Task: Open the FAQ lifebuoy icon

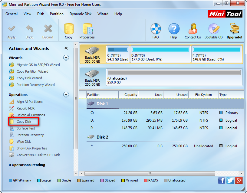Action: (x=156, y=29)
